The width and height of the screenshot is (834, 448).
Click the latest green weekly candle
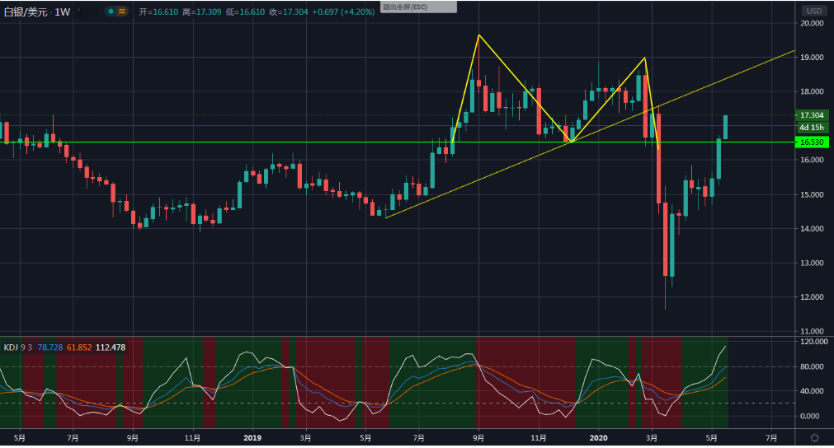click(725, 128)
